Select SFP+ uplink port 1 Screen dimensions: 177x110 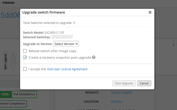(x=13, y=65)
